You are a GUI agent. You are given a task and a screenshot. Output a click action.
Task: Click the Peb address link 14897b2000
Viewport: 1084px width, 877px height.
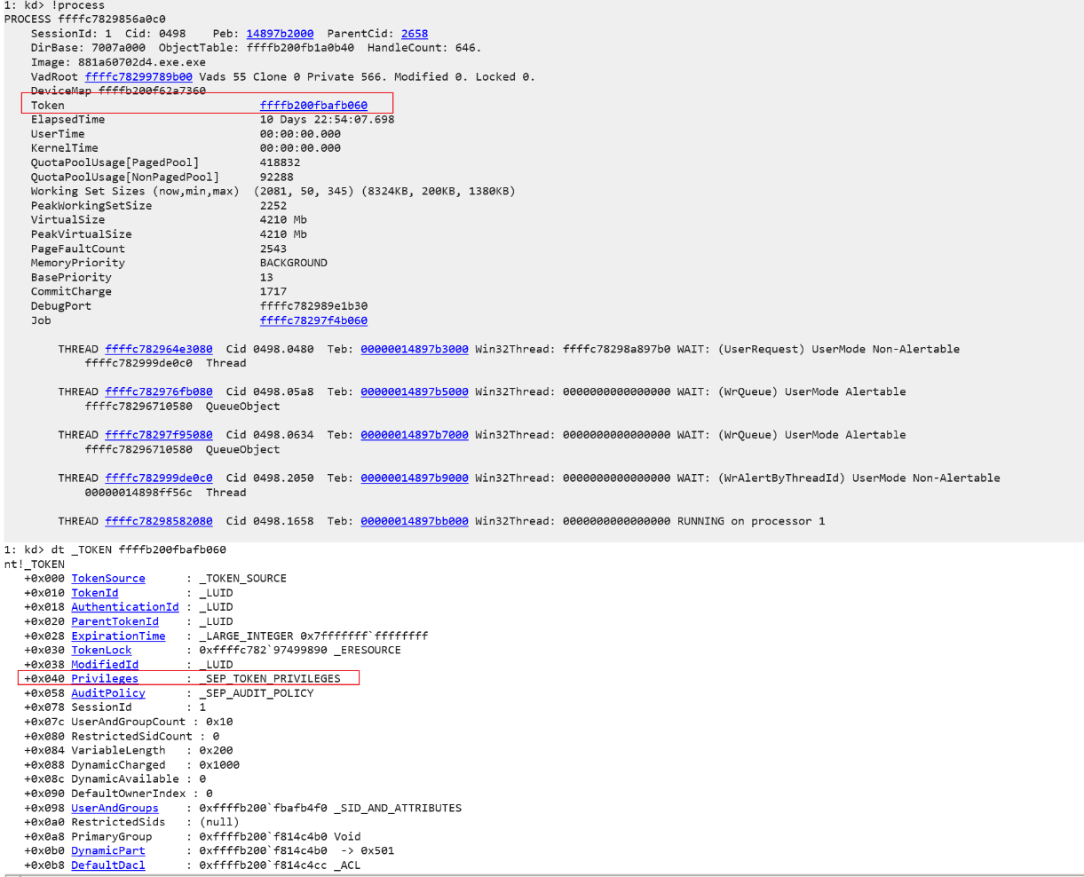[x=279, y=34]
